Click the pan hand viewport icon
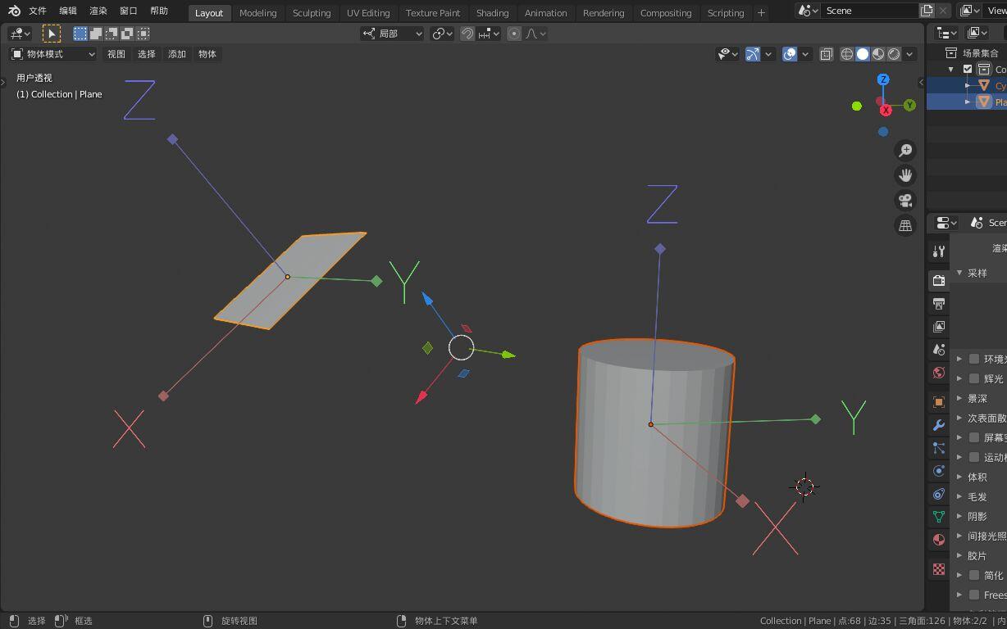This screenshot has height=629, width=1007. click(x=905, y=175)
